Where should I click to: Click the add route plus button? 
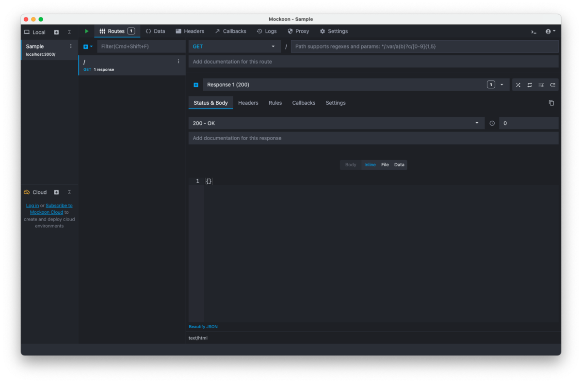click(x=86, y=47)
